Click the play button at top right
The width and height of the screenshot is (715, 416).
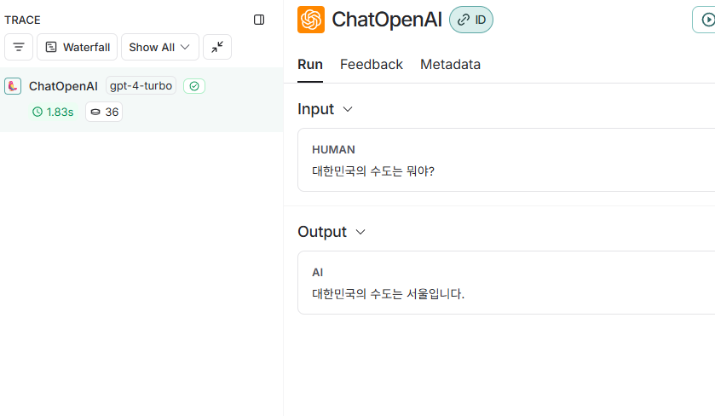point(705,20)
